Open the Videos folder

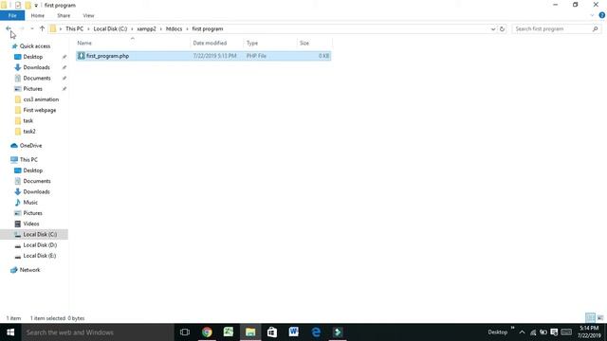point(31,224)
